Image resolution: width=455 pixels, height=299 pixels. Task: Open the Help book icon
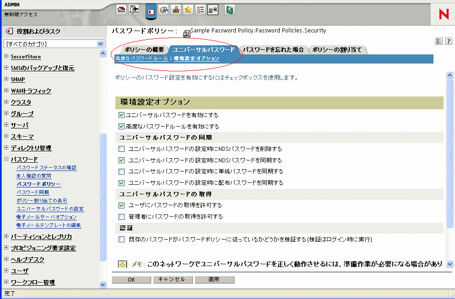[230, 10]
